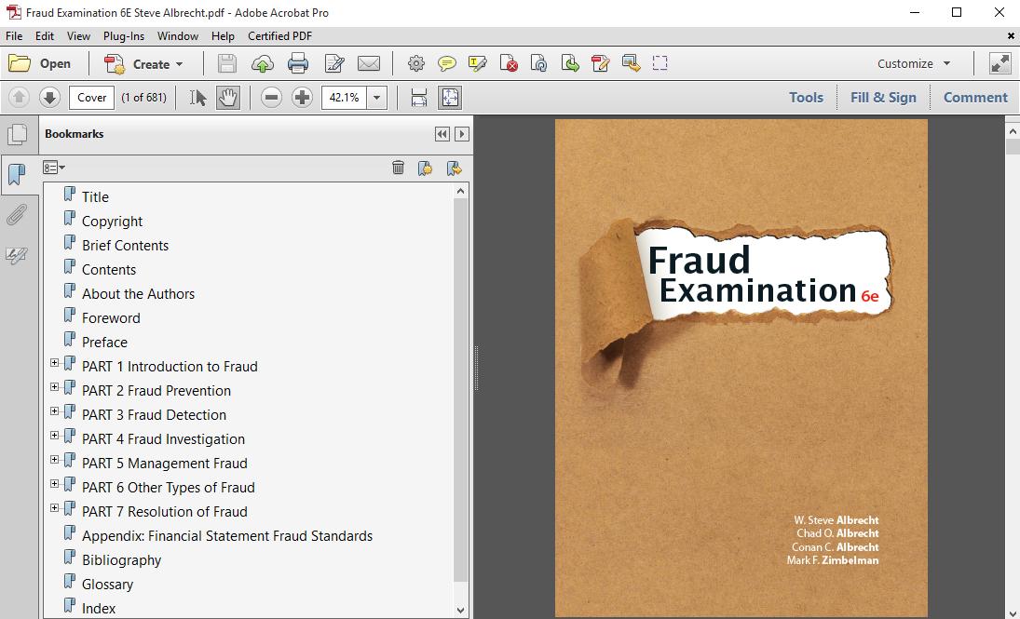The height and width of the screenshot is (619, 1020).
Task: Find current bookmark icon
Action: (x=454, y=168)
